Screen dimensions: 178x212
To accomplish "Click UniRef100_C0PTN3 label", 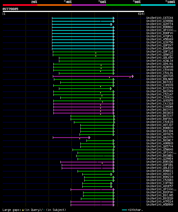I will click(x=160, y=183).
